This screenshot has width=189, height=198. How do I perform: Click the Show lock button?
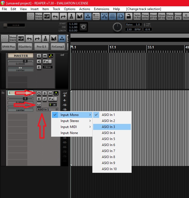coord(170,16)
